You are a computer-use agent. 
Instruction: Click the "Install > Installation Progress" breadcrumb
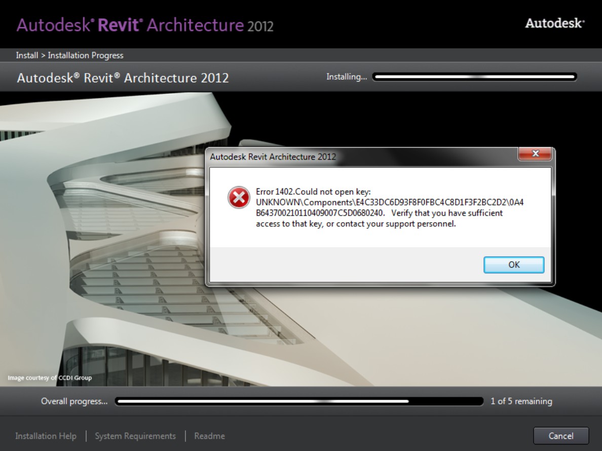(x=69, y=55)
